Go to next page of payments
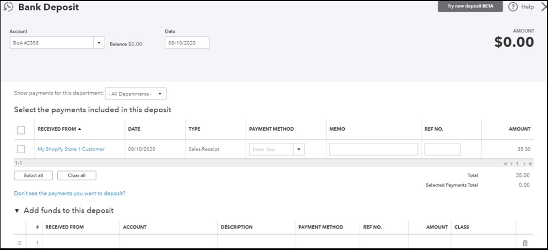 tap(524, 164)
